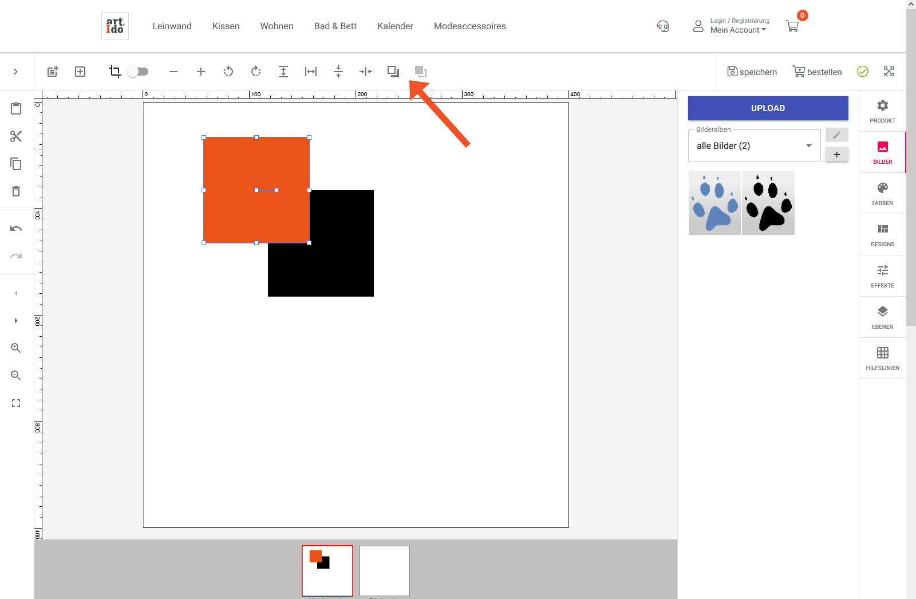This screenshot has width=916, height=599.
Task: Click the trash delete icon
Action: point(16,191)
